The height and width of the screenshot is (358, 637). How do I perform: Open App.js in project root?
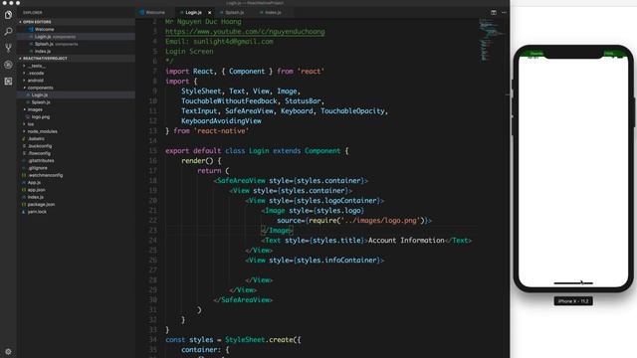point(34,183)
